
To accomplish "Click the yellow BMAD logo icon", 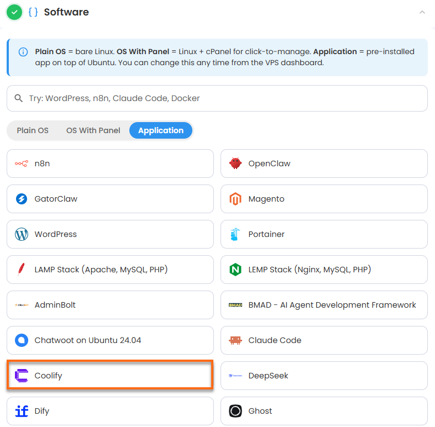I will pos(235,305).
